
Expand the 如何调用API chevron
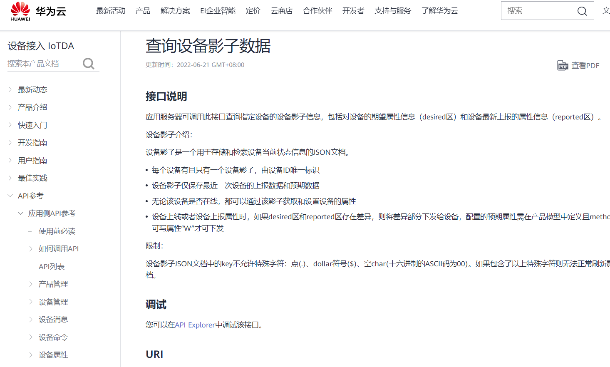(31, 249)
